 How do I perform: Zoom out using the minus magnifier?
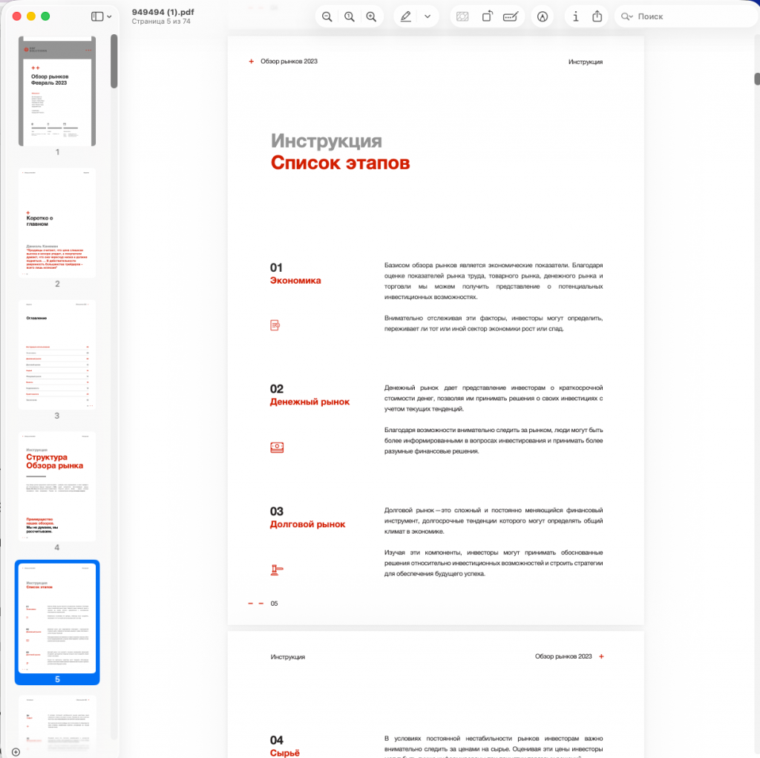point(327,16)
